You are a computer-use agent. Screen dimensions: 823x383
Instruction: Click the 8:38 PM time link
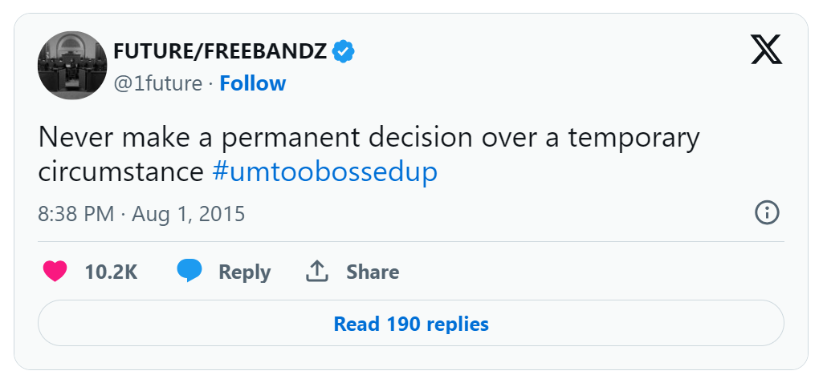[75, 214]
